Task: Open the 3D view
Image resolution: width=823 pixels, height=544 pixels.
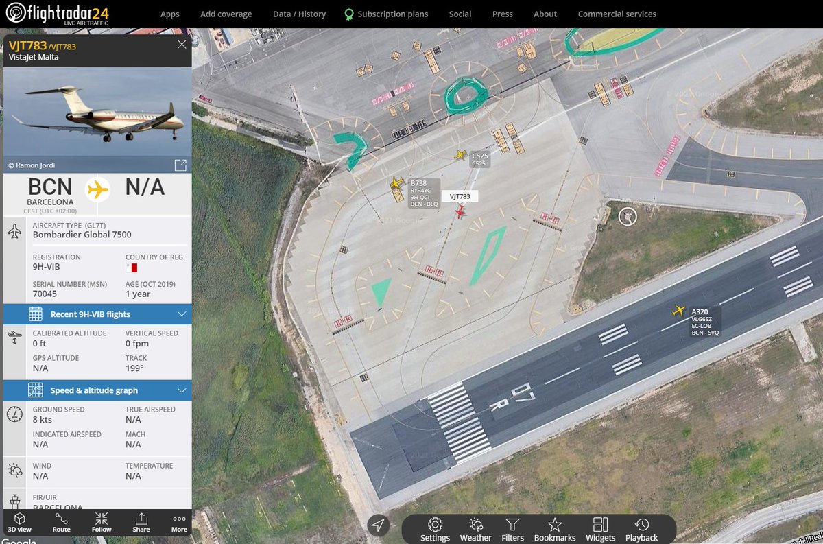Action: (x=19, y=523)
